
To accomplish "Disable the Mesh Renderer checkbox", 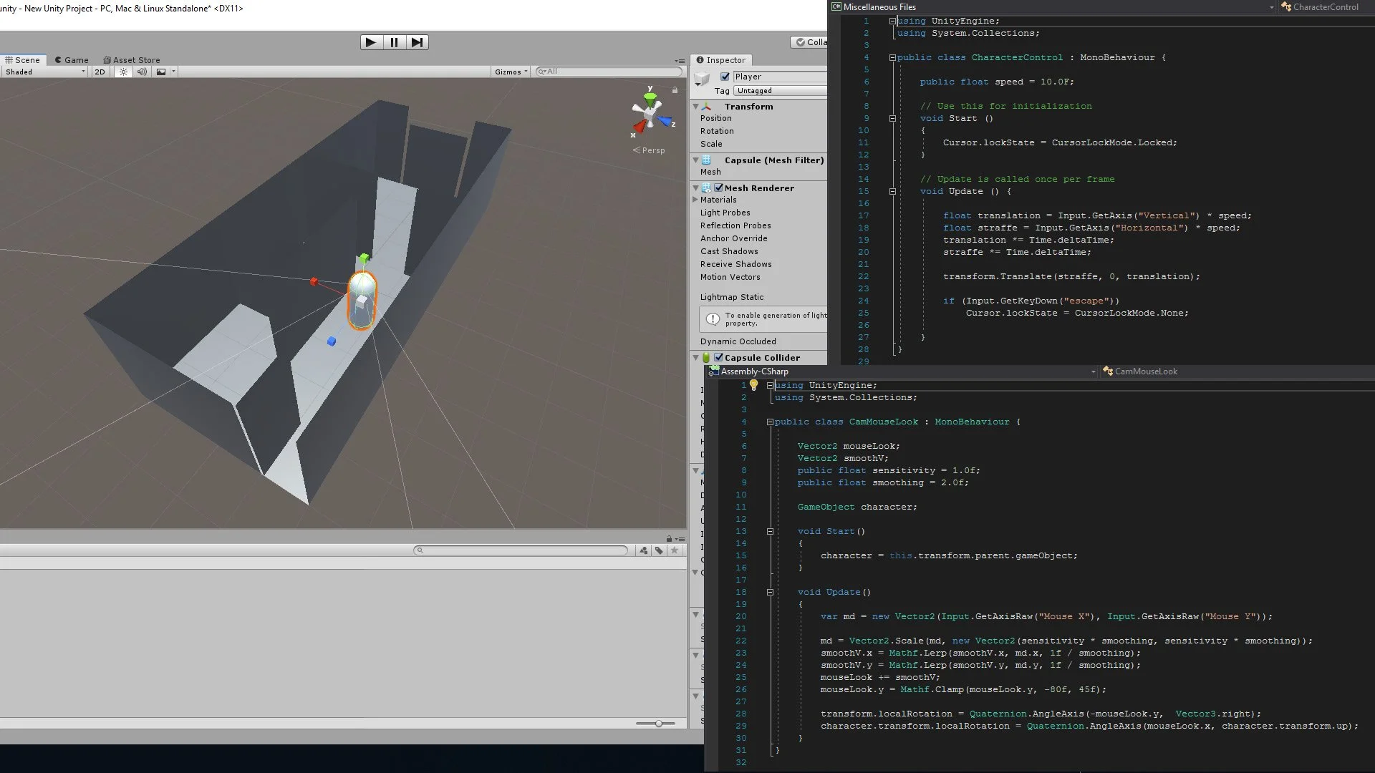I will 718,188.
